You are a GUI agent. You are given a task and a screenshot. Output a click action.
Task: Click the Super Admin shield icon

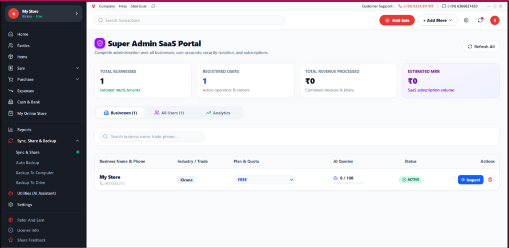(x=99, y=43)
